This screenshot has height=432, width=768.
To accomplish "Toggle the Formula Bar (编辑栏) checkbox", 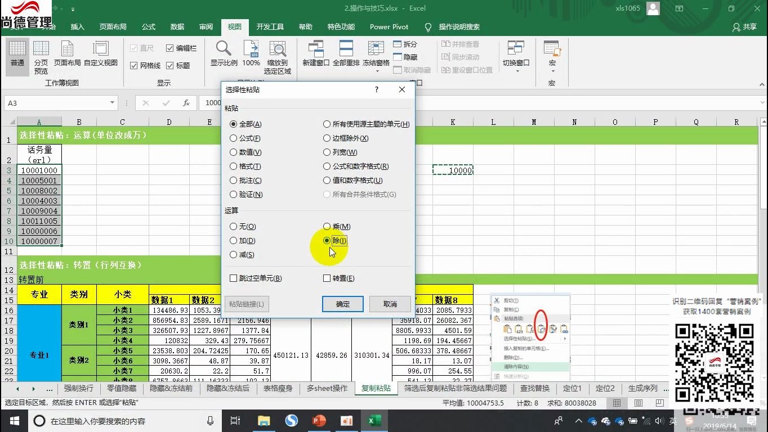I will (181, 48).
